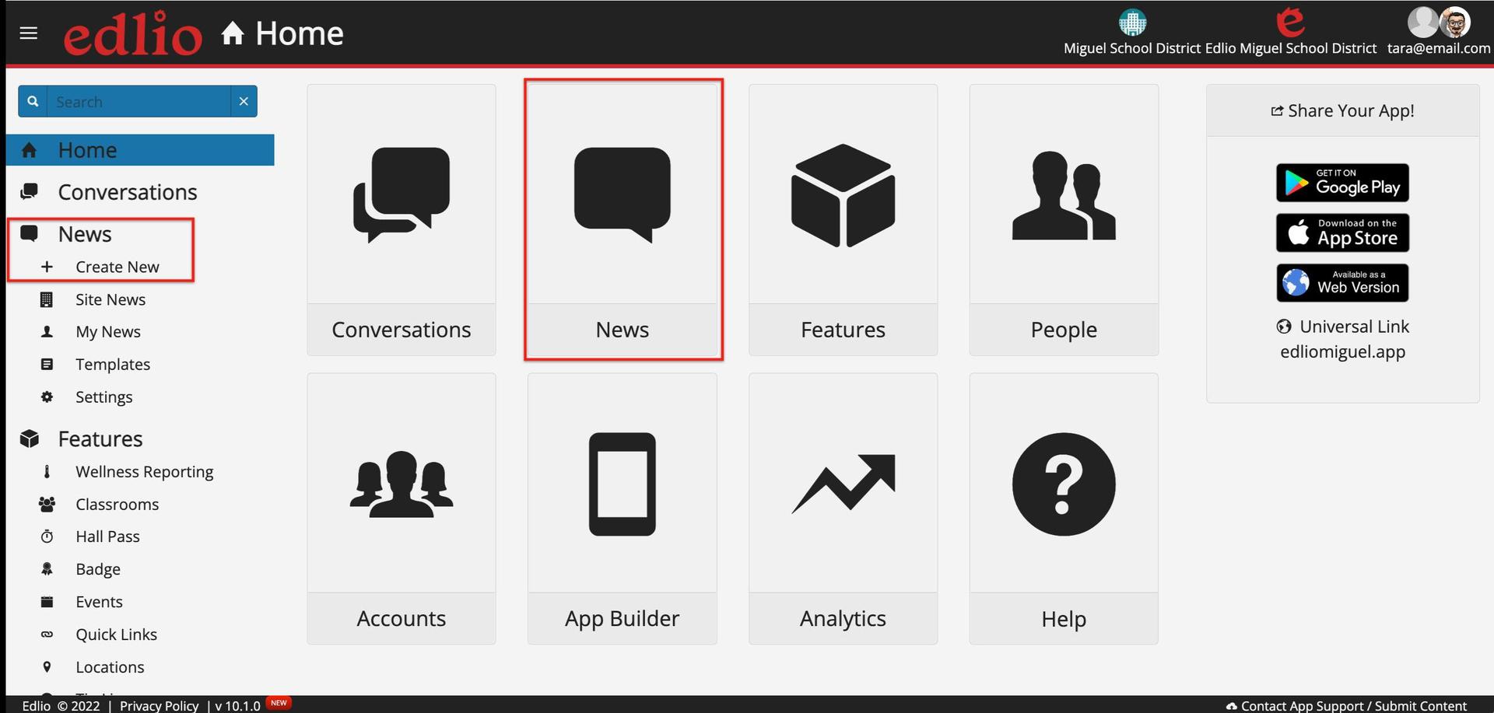Click the People tile label

tap(1064, 330)
